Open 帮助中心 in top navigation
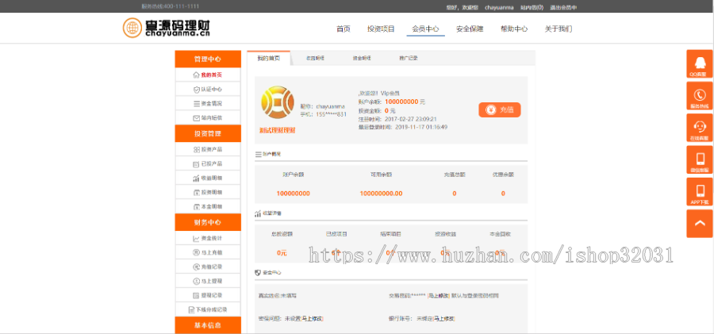 pyautogui.click(x=514, y=29)
